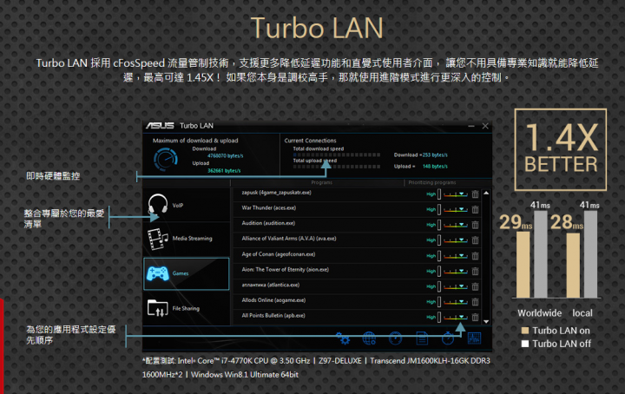Delete the Age of Conan entry
Image resolution: width=625 pixels, height=394 pixels.
(475, 255)
